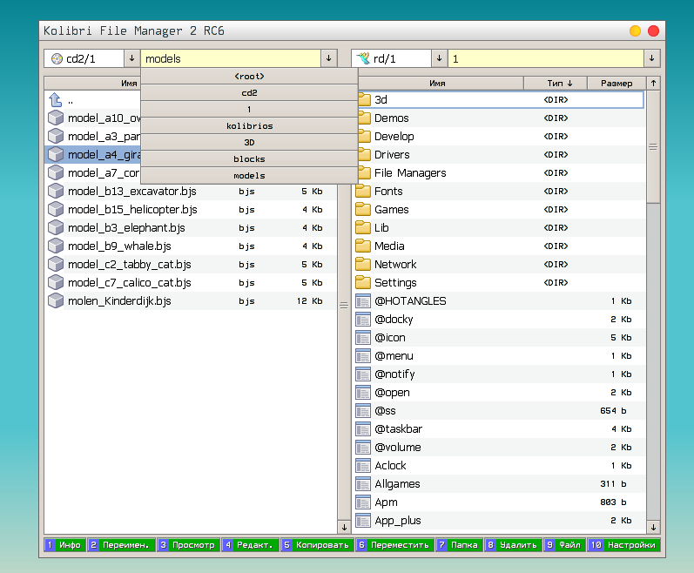
Task: Pick blocks from the path dropdown list
Action: pyautogui.click(x=249, y=158)
